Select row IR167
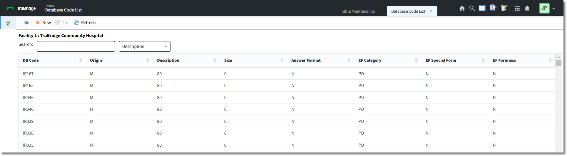 click(287, 74)
